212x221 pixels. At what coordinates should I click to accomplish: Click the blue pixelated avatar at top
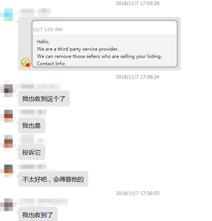(x=8, y=15)
